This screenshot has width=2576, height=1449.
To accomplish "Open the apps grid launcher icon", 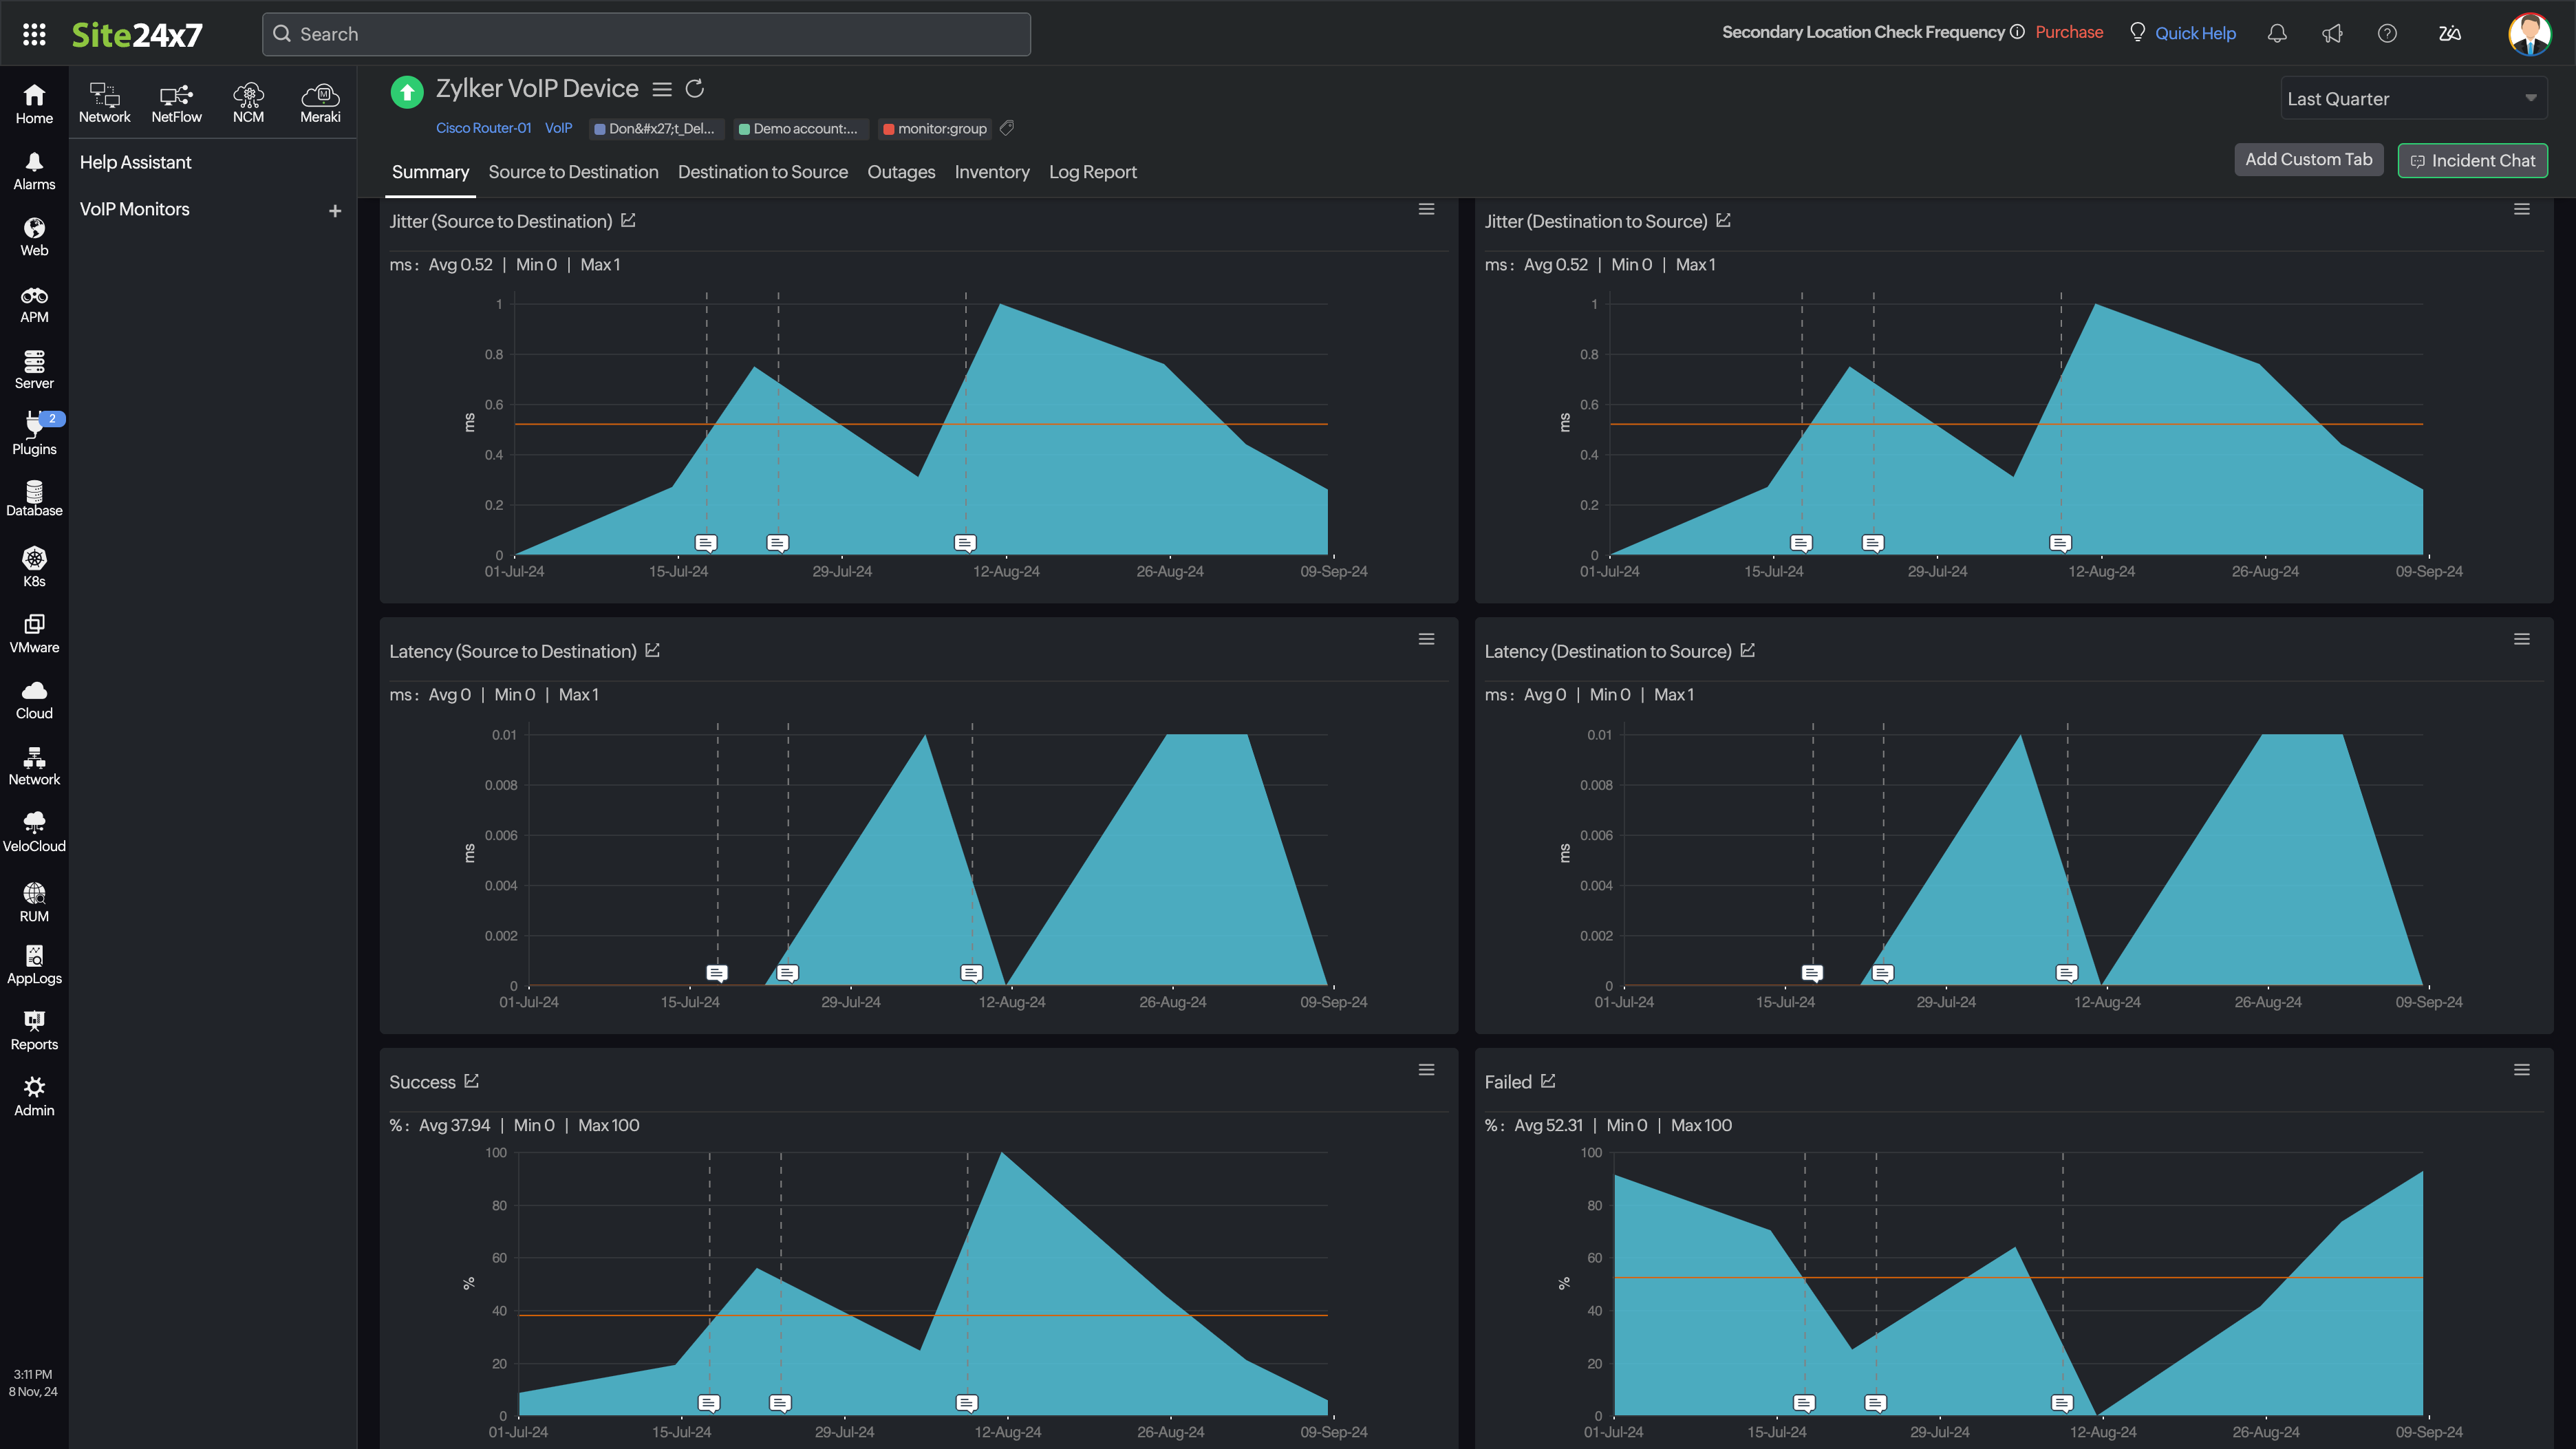I will point(34,34).
